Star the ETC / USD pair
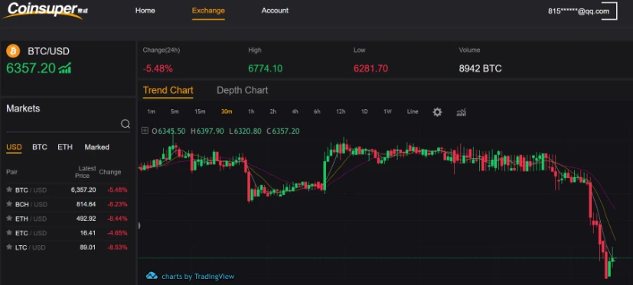This screenshot has height=285, width=633. pos(9,232)
